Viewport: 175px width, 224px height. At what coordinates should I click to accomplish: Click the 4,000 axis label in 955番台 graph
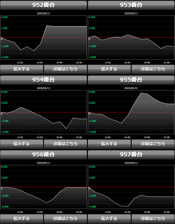point(92,92)
